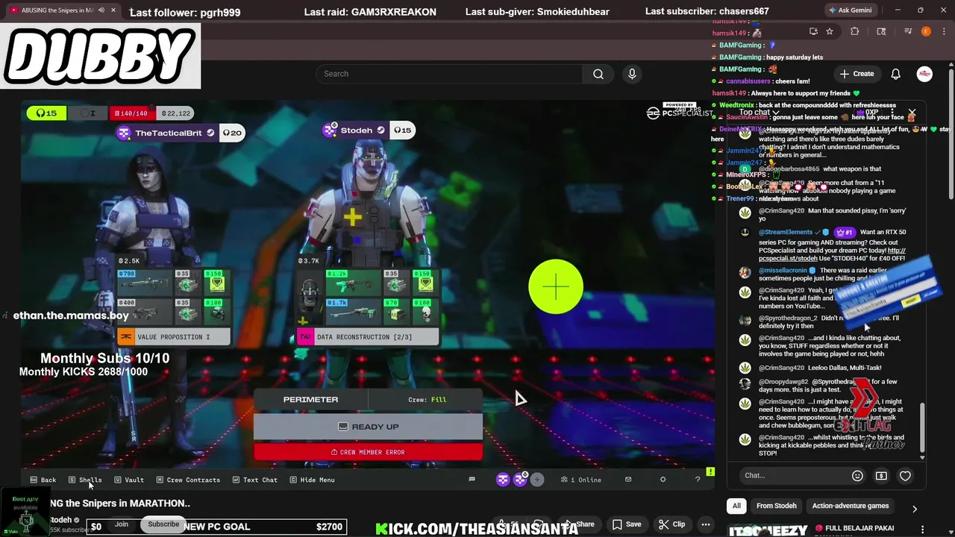Click the DATA RECONSTRUCTION [2/3] contract
The width and height of the screenshot is (955, 537).
[x=368, y=337]
